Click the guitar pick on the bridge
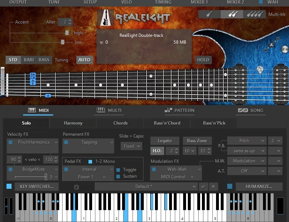The image size is (289, 222). coord(260,70)
